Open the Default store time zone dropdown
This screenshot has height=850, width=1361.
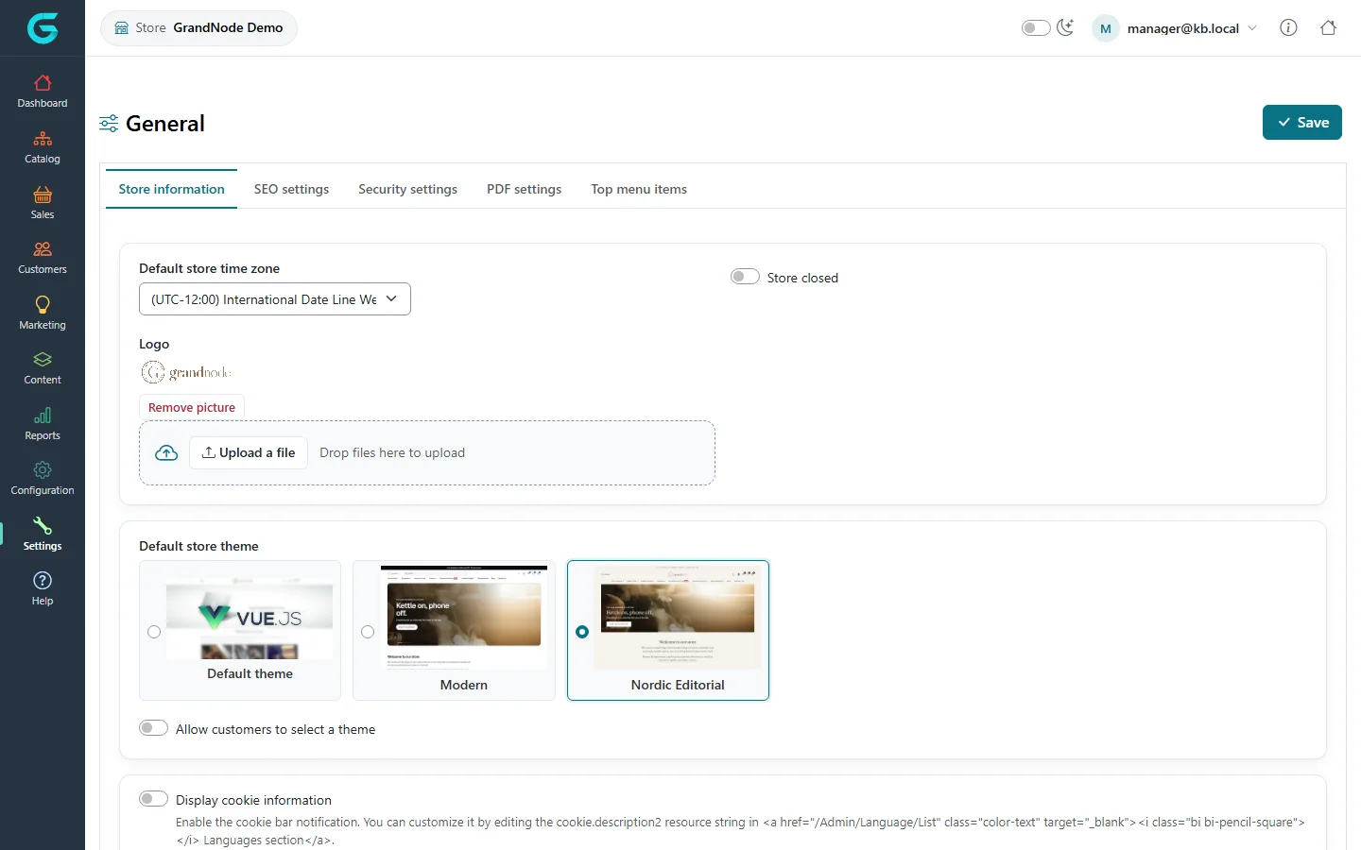coord(275,299)
